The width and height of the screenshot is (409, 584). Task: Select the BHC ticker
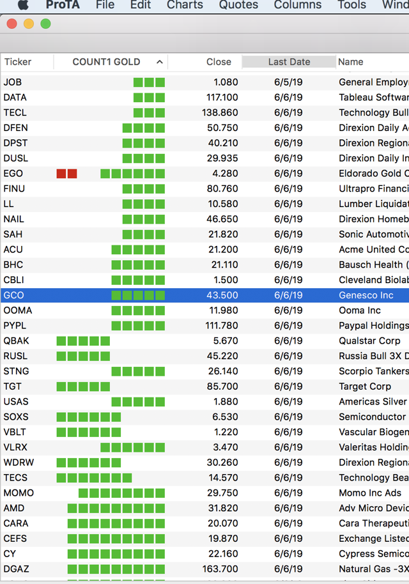[x=13, y=265]
